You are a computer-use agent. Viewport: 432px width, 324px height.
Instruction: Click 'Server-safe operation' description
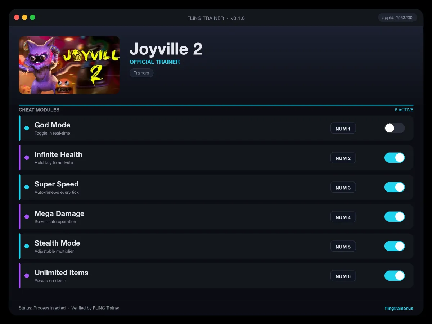[55, 222]
